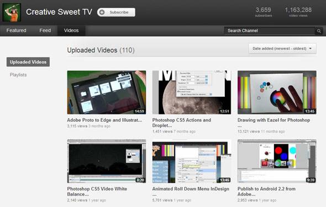Click the 1,451 views text
The height and width of the screenshot is (207, 326).
coord(162,132)
